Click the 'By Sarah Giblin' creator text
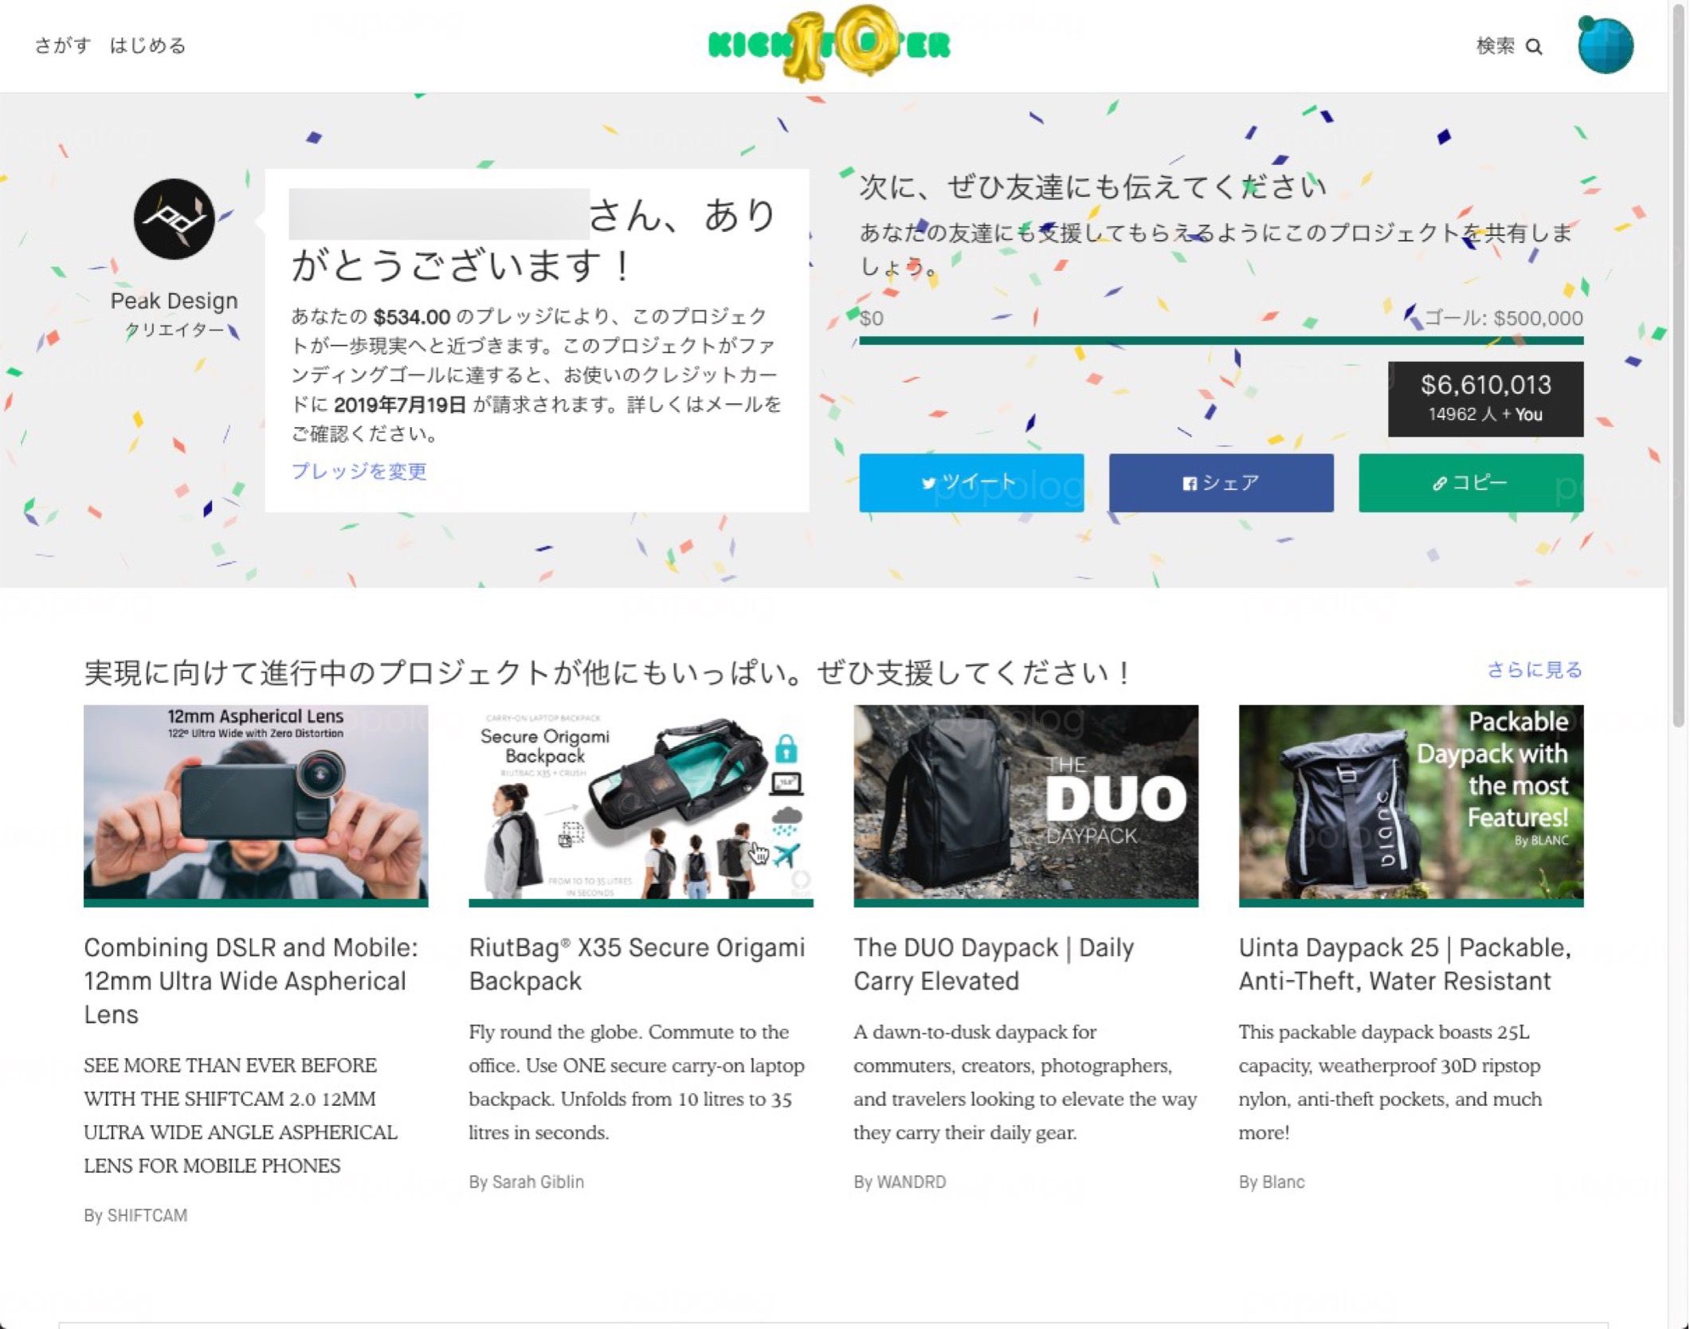This screenshot has height=1329, width=1690. pyautogui.click(x=526, y=1182)
